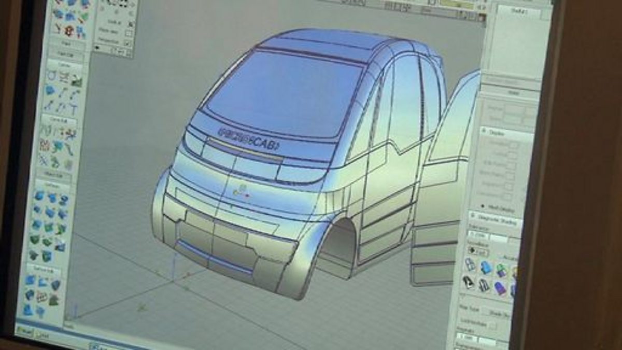Select the first blue tool under Surfaces
Image resolution: width=622 pixels, height=350 pixels.
click(x=40, y=195)
